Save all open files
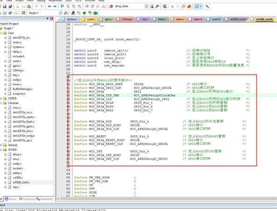 pyautogui.click(x=10, y=7)
